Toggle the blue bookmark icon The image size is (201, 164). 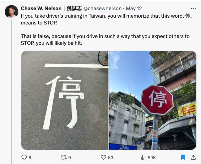point(183,157)
